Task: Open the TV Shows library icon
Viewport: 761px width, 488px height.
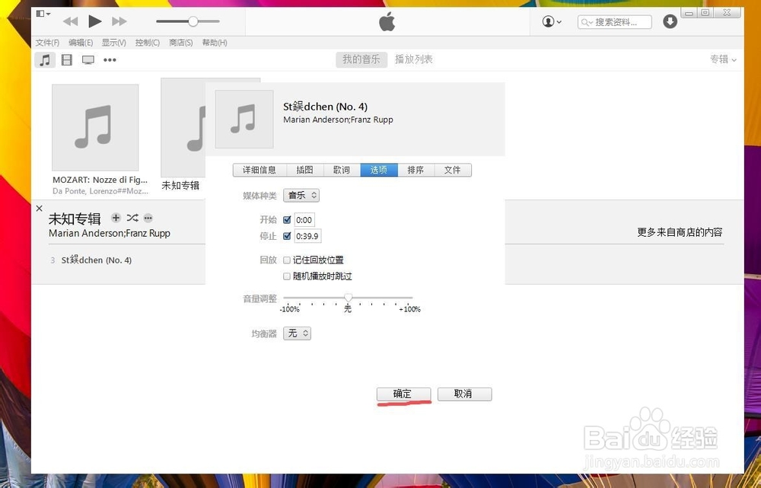Action: [88, 59]
